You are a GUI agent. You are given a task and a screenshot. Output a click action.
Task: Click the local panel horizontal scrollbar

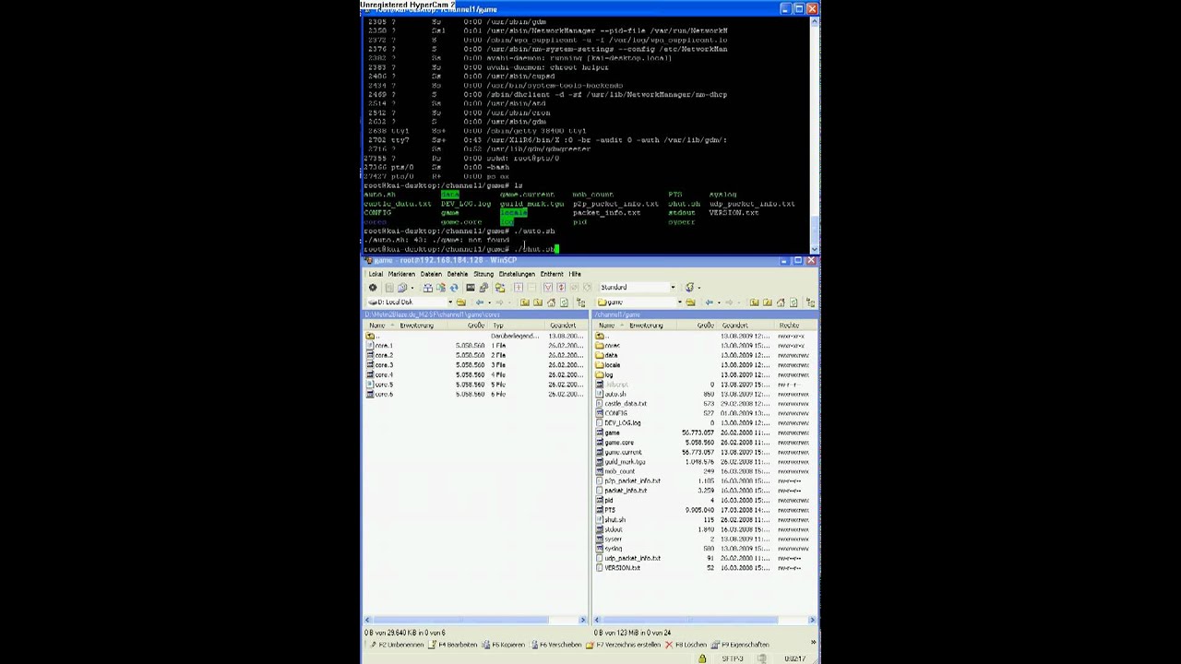tap(475, 620)
